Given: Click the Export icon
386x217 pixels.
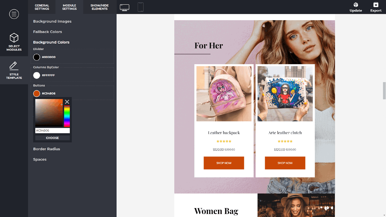Looking at the screenshot, I should (x=376, y=5).
